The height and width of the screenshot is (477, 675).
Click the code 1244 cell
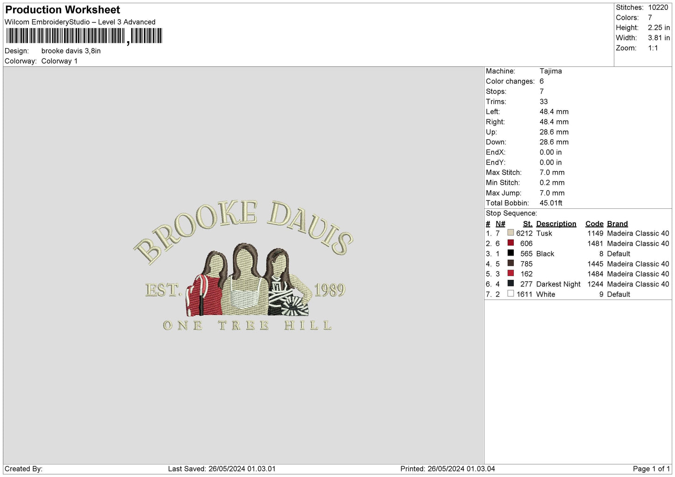(596, 285)
